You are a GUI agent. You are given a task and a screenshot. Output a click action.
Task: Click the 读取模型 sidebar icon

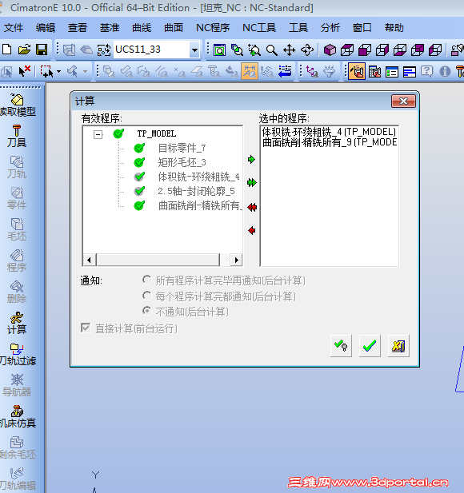pos(18,105)
